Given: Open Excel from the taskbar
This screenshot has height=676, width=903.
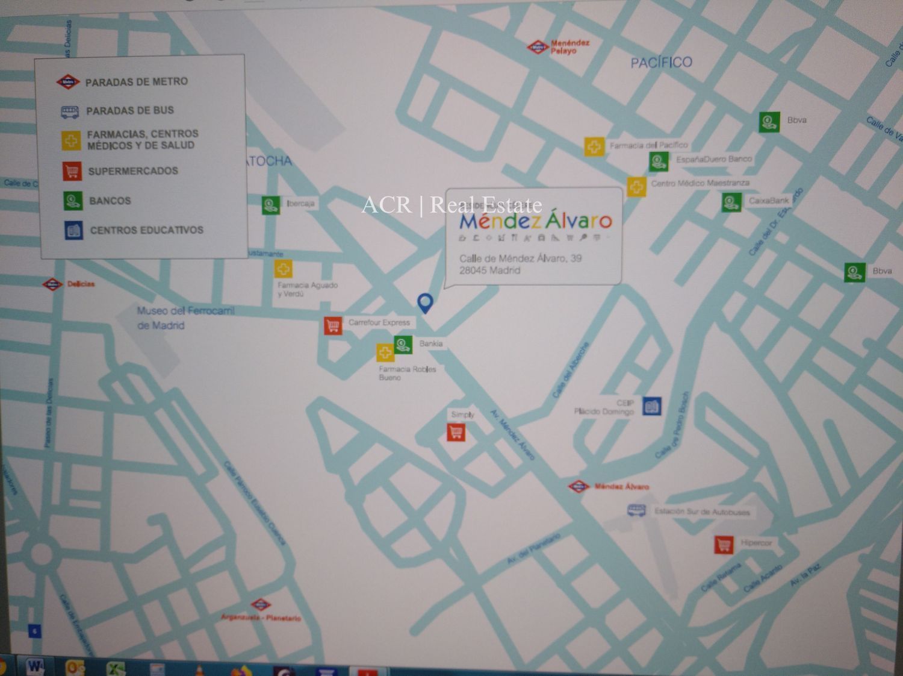Looking at the screenshot, I should coord(116,668).
